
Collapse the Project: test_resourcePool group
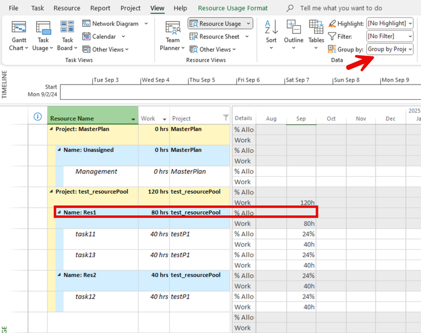[51, 191]
